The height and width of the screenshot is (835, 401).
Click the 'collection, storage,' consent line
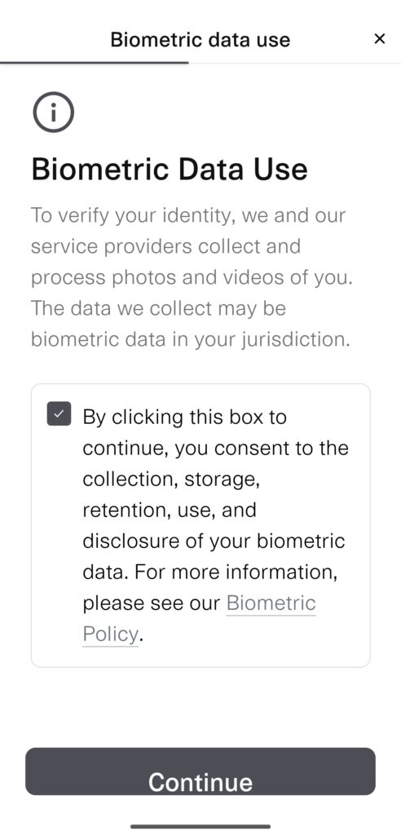pyautogui.click(x=171, y=479)
